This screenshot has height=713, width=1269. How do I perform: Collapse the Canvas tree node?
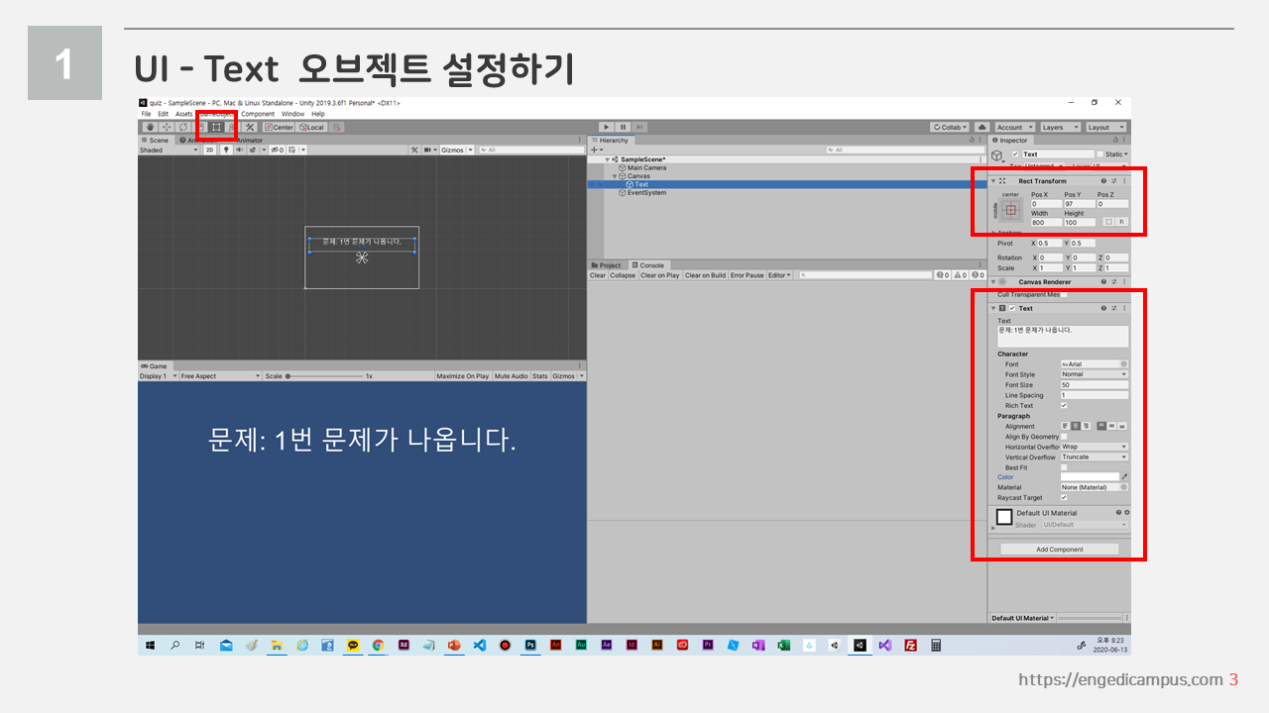pyautogui.click(x=615, y=176)
